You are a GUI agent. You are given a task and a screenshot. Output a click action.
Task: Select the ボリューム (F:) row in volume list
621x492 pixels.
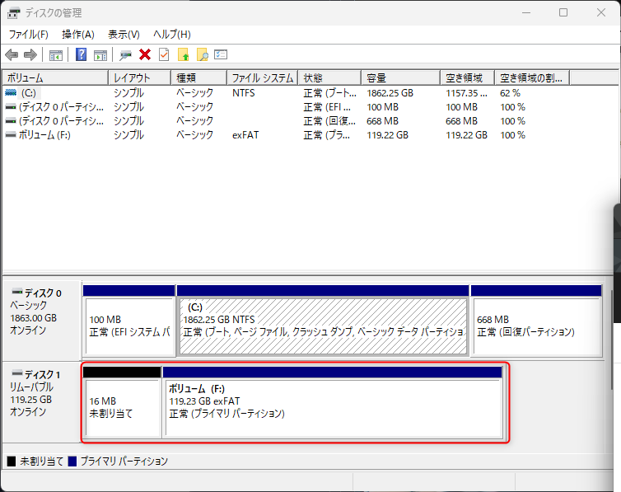click(285, 135)
